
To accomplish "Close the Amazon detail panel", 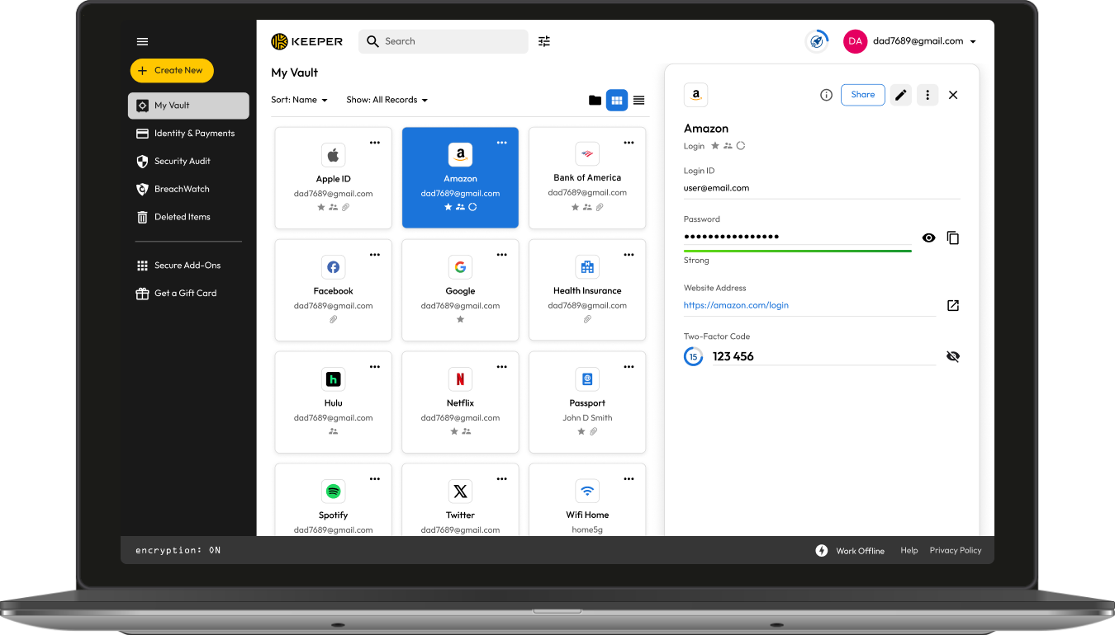I will pyautogui.click(x=953, y=95).
